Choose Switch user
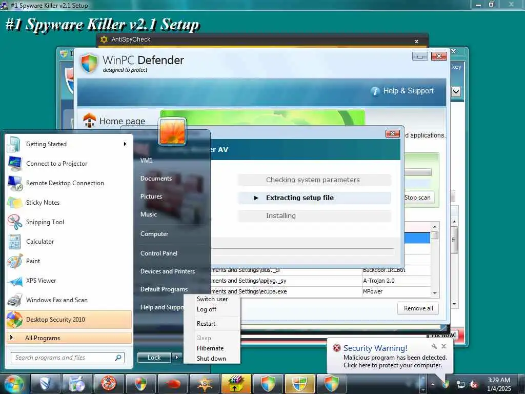This screenshot has width=525, height=394. pos(212,299)
